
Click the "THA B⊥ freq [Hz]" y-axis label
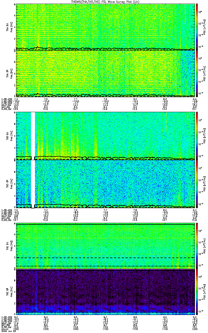click(x=9, y=27)
